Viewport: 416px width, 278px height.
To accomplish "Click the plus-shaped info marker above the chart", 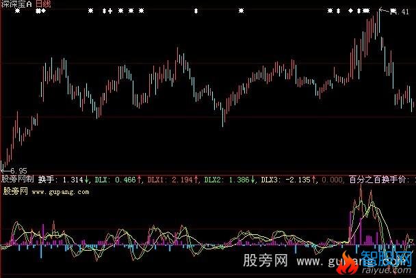I will (x=110, y=11).
